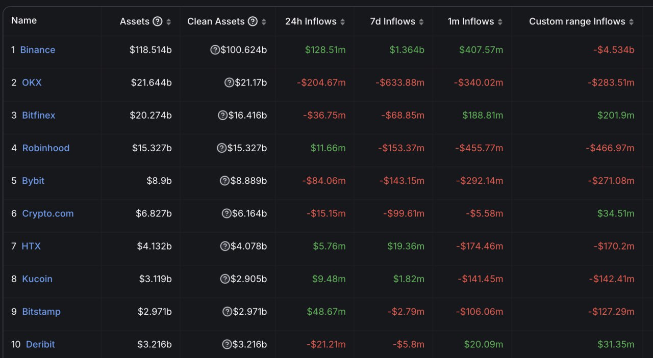The image size is (653, 358).
Task: Click Bybit assets value $8.9b
Action: point(159,181)
